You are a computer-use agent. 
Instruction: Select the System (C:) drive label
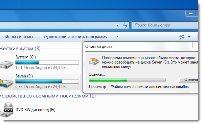tap(25, 57)
